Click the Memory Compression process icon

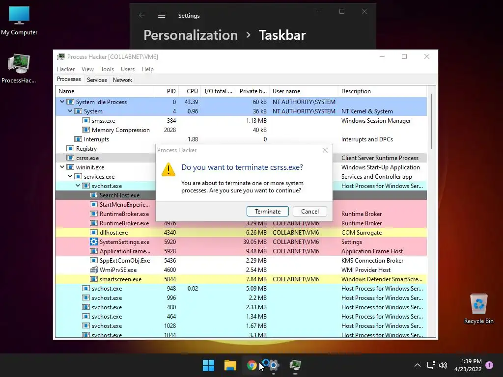click(85, 130)
